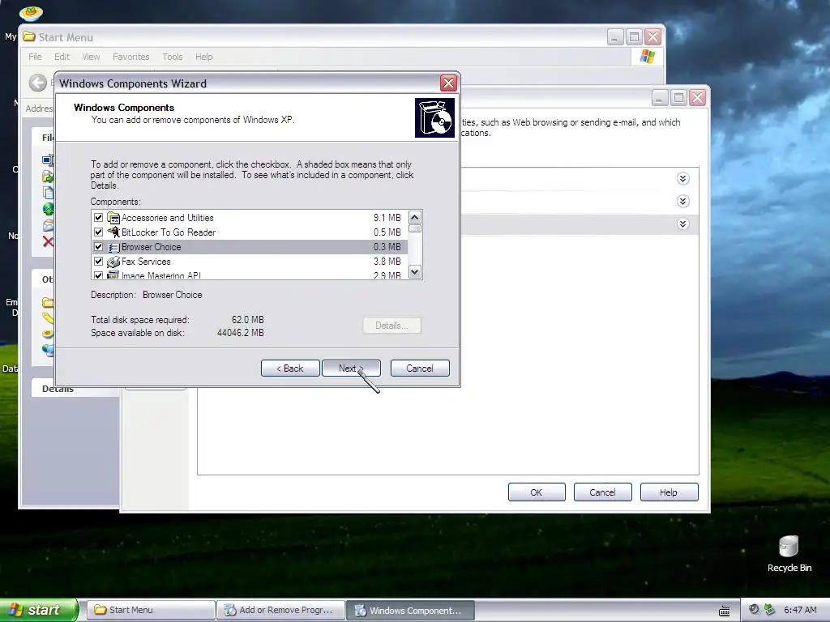Screen dimensions: 830x622
Task: Click the 62.0 MB required space value
Action: [x=247, y=319]
